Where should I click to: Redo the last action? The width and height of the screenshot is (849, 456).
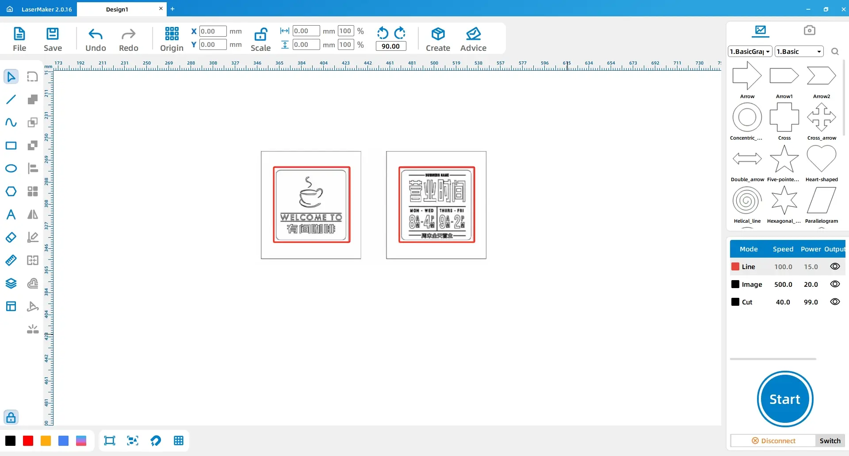pos(129,40)
